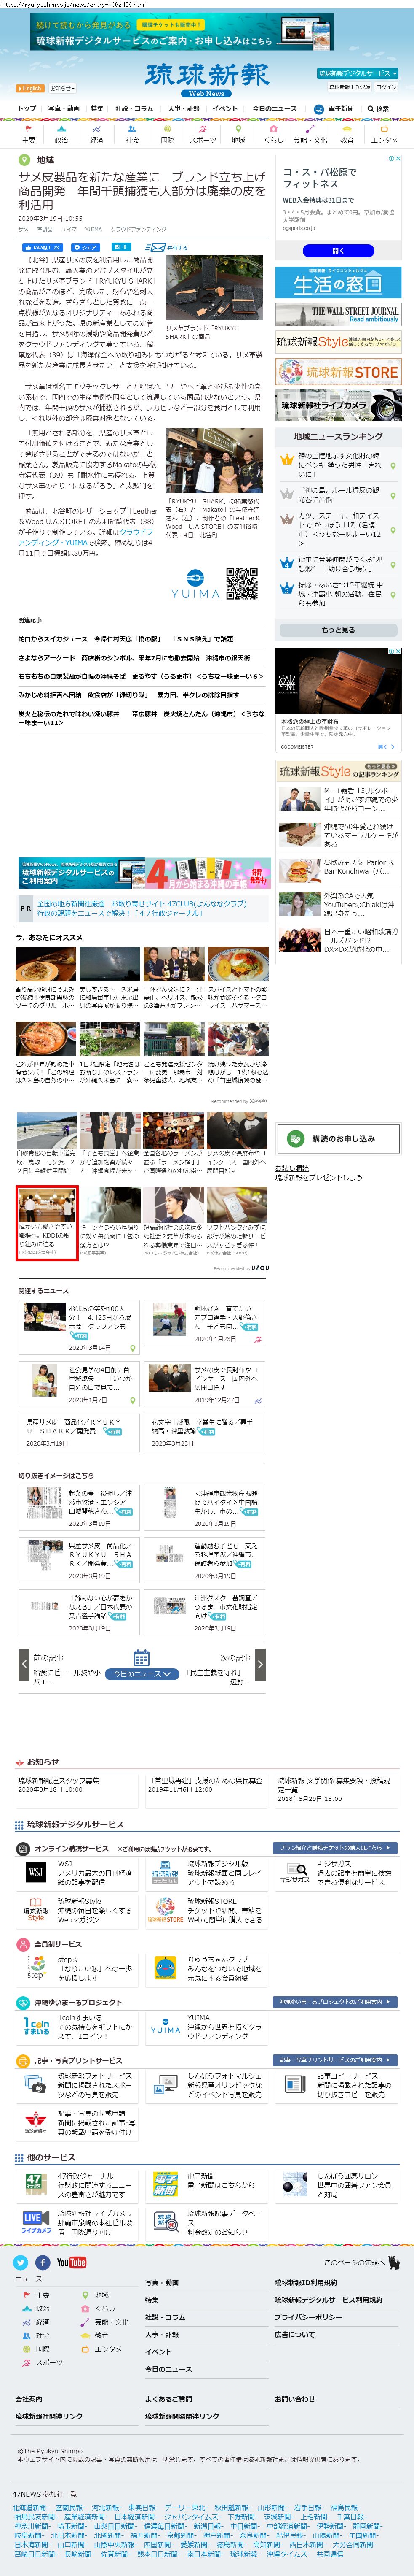The image size is (414, 2576).
Task: Click the YUIMA logo below the article
Action: pos(195,583)
